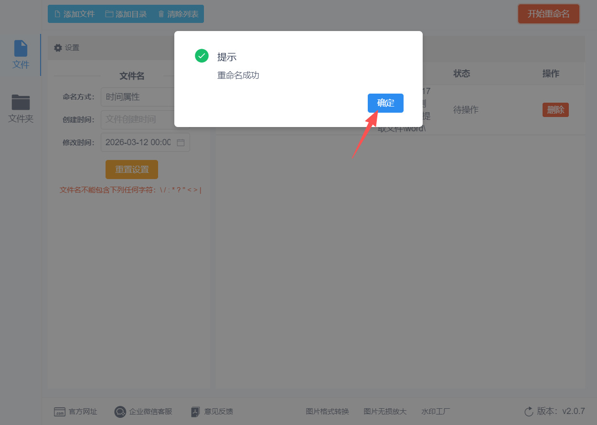Click the 添加目录 add-directory folder icon

pos(108,13)
